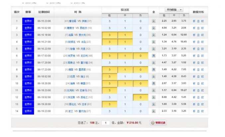Click the 清 clear icon in the 德国 VS 墨西哥 row

click(x=154, y=70)
